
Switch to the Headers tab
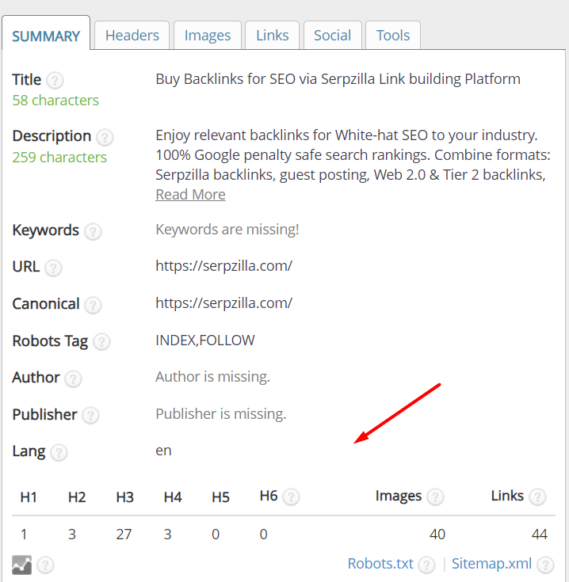pos(132,36)
